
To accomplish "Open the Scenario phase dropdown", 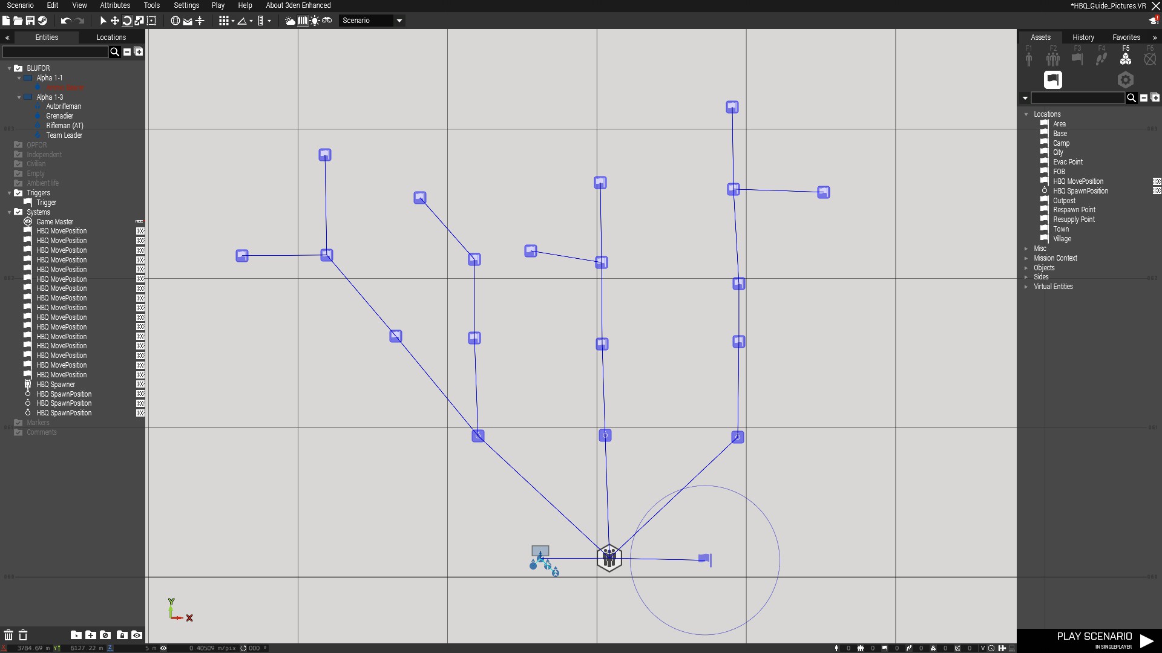I will pos(372,21).
